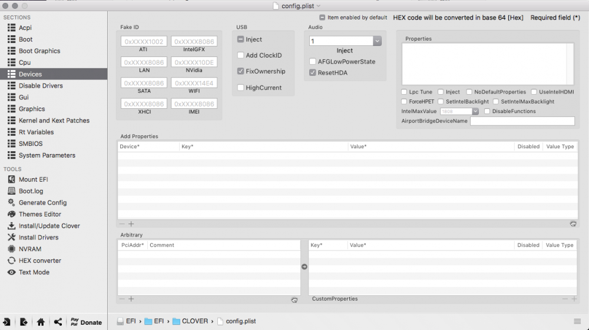
Task: Enable NoDefaultProperties checkbox
Action: [469, 92]
